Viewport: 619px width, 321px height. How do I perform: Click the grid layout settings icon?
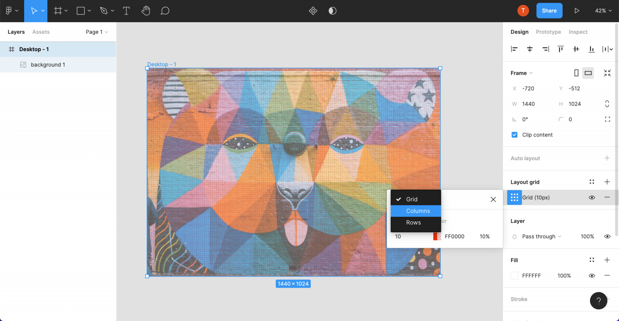coord(514,198)
